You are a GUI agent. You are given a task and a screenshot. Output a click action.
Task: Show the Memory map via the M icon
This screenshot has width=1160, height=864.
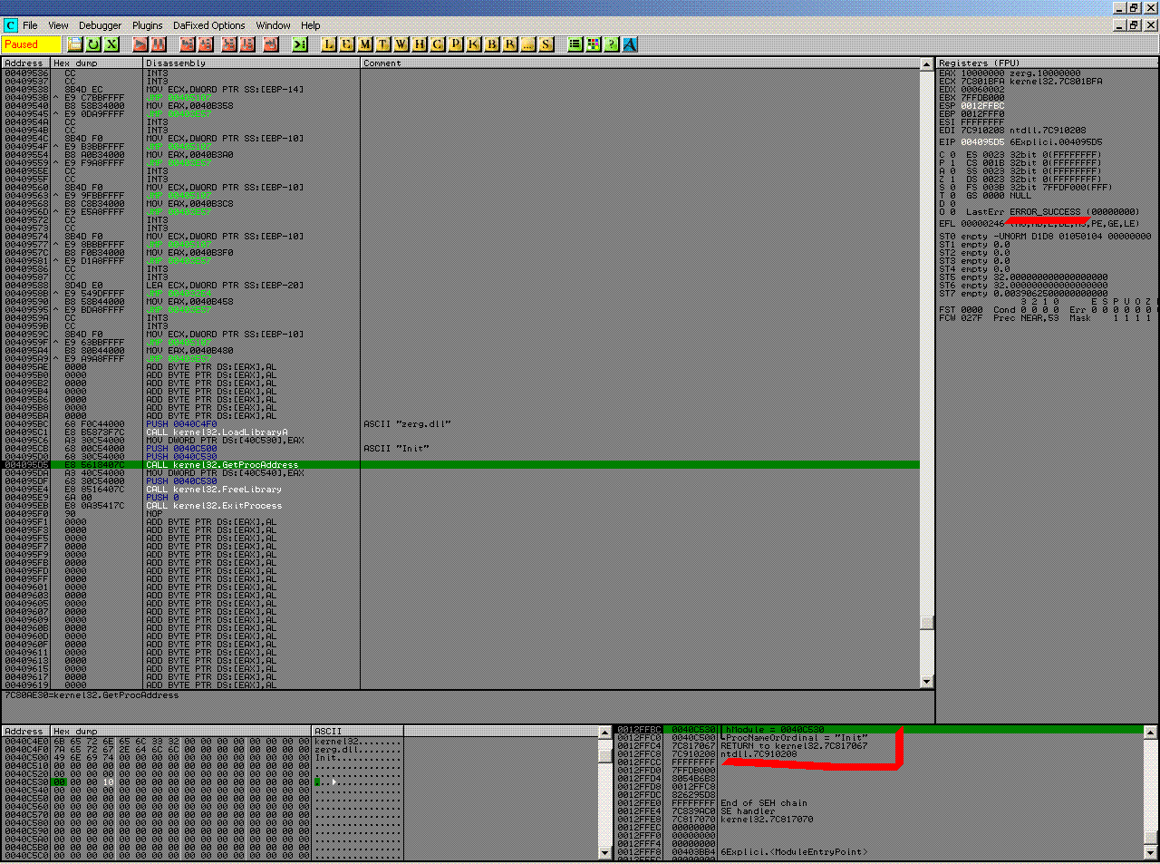(365, 44)
